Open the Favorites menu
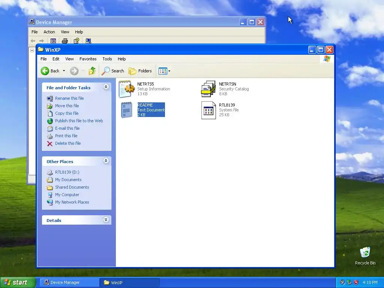Screen dimensions: 384x288 coord(88,59)
